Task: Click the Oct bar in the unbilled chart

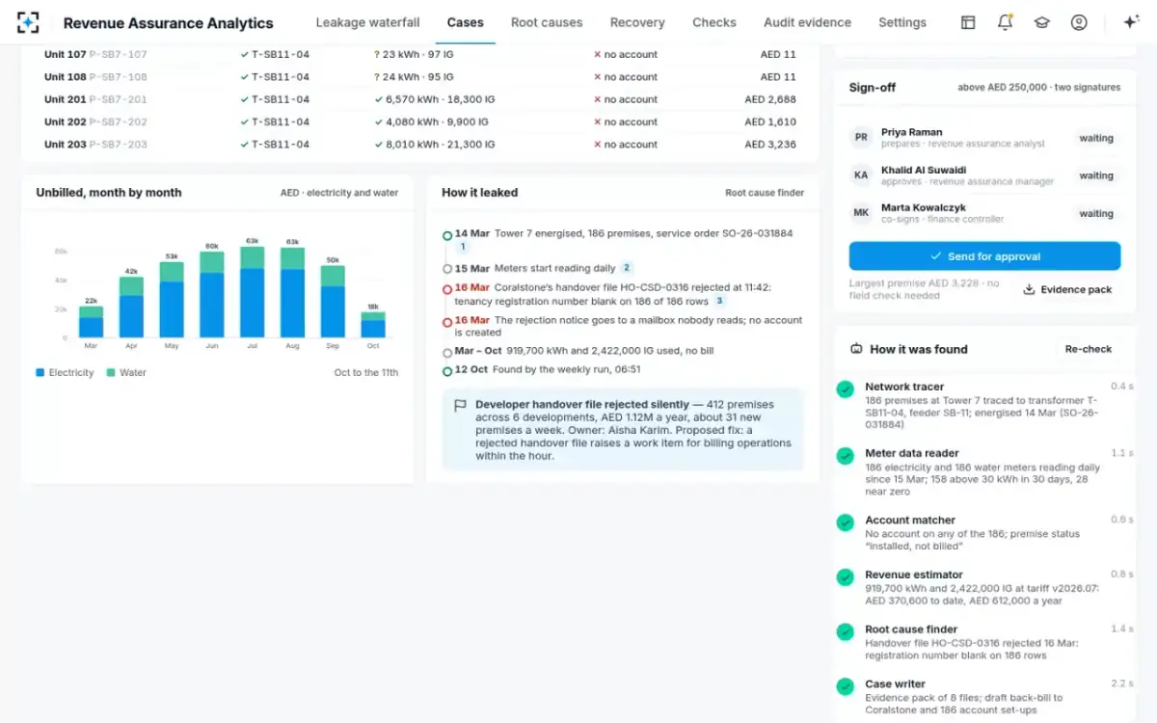Action: click(x=373, y=325)
